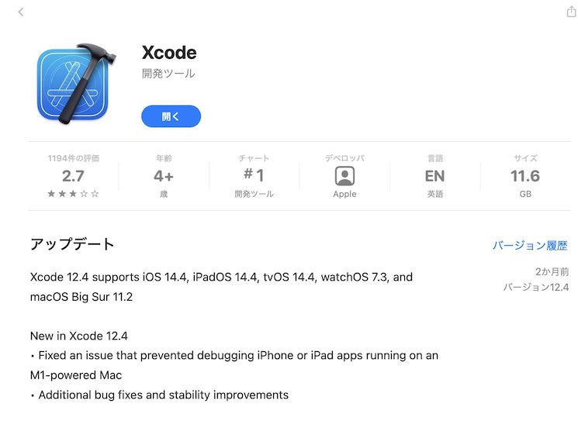578x421 pixels.
Task: Click the 2.7 rating score
Action: click(73, 176)
